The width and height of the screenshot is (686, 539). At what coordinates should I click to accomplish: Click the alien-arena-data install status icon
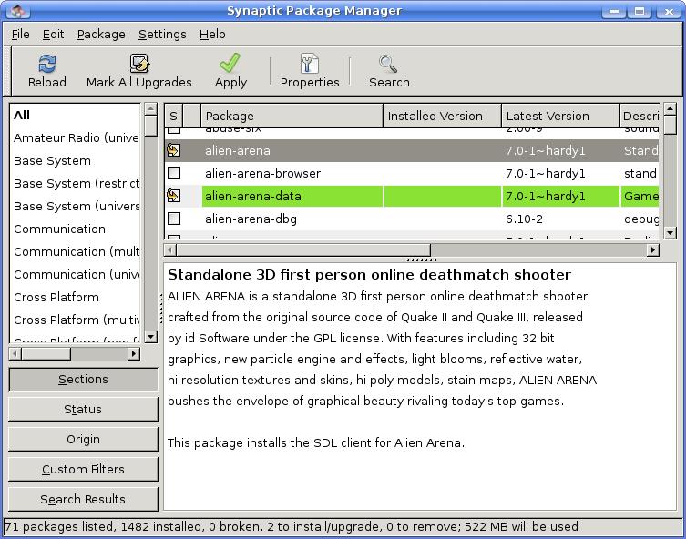tap(174, 196)
